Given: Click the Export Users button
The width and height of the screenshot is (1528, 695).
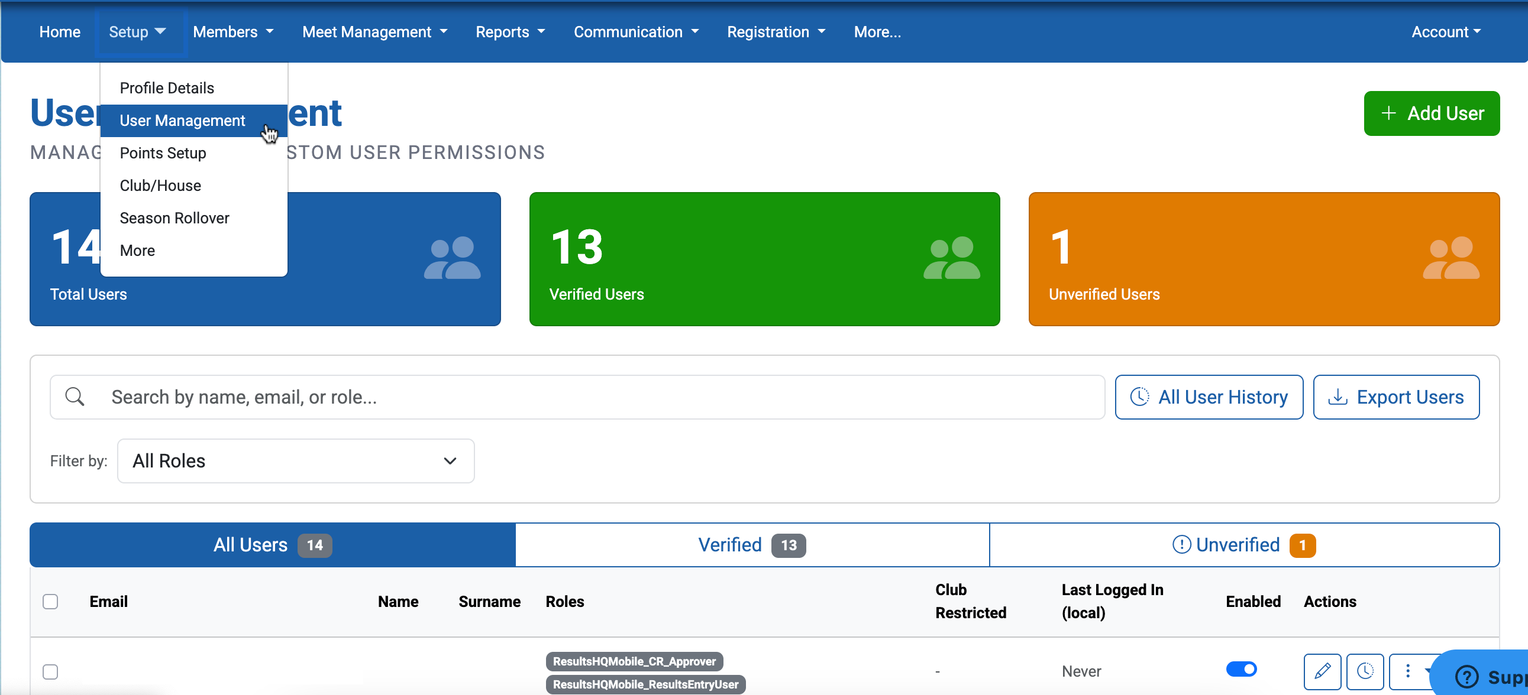Looking at the screenshot, I should click(x=1395, y=397).
